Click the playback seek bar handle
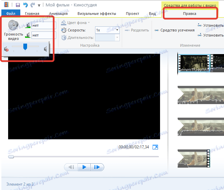 coord(11,157)
